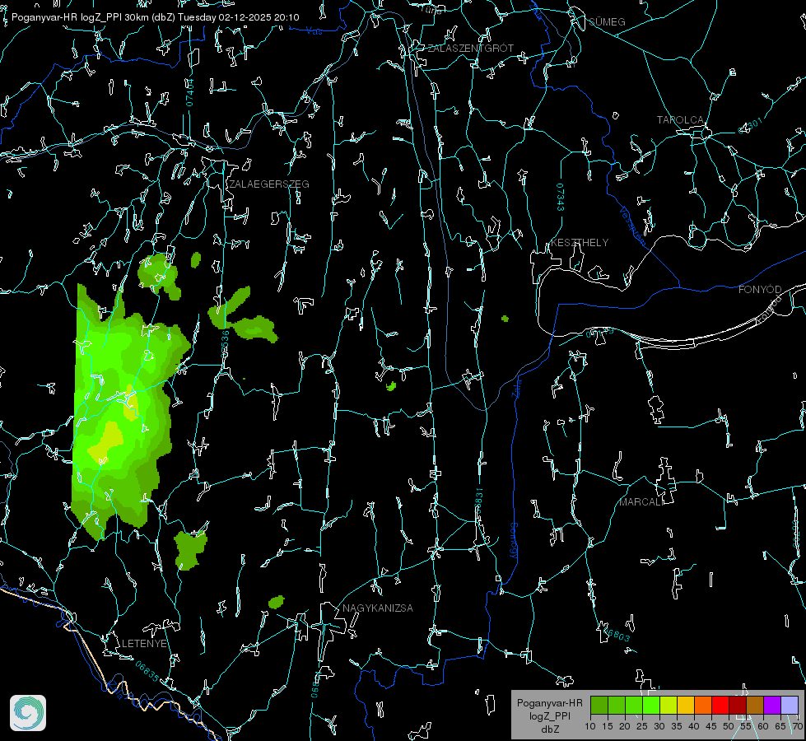Pick the 50–55 dBZ dark red legend swatch
The image size is (806, 741).
pyautogui.click(x=738, y=705)
